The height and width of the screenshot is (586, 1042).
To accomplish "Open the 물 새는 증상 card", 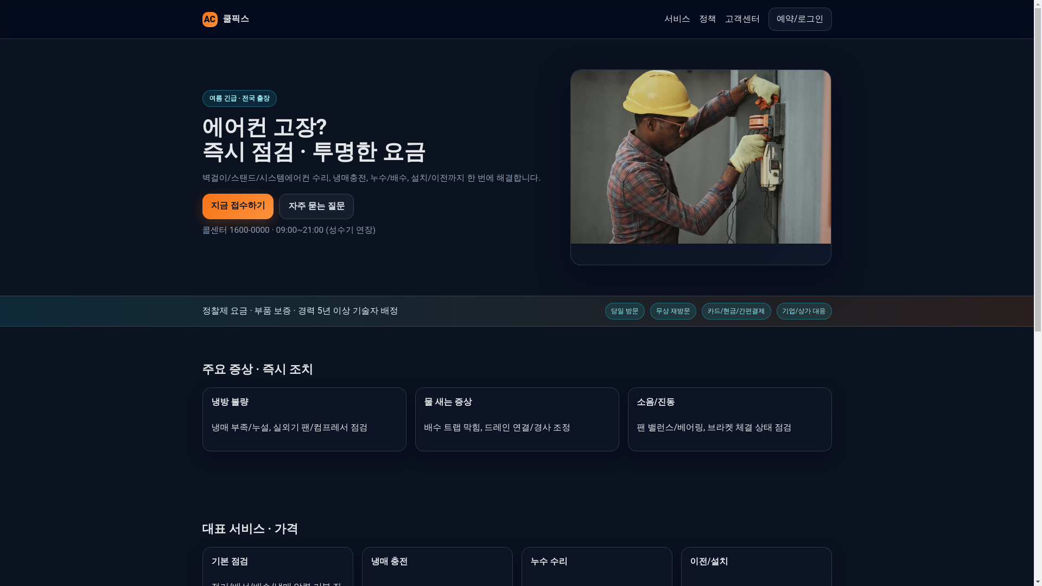I will click(x=517, y=419).
